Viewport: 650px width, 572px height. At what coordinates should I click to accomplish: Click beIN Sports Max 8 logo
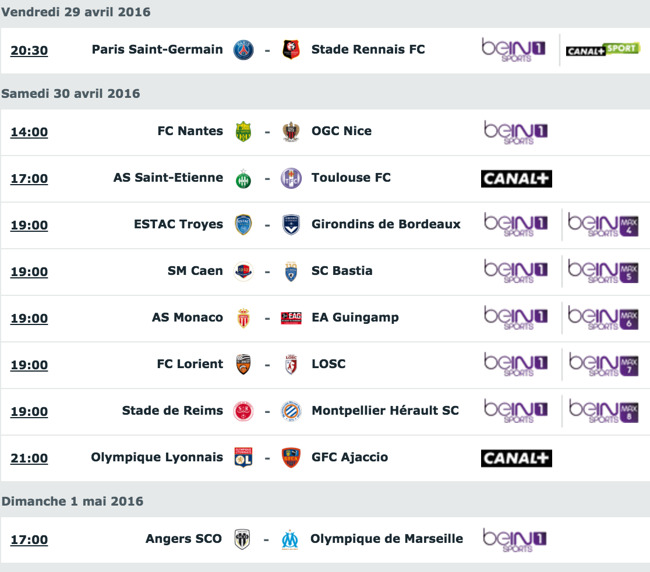(x=603, y=411)
